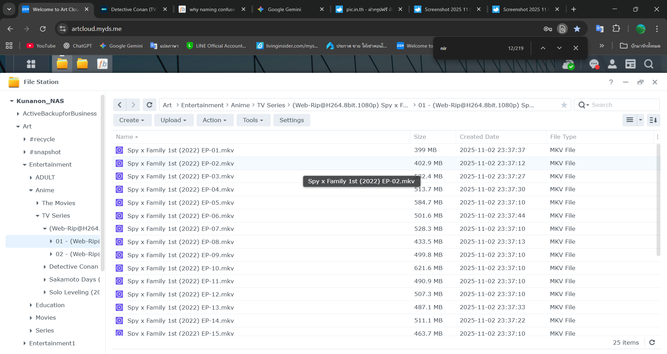Open the user account options icon
Viewport: 667px width, 354px height.
click(x=612, y=64)
